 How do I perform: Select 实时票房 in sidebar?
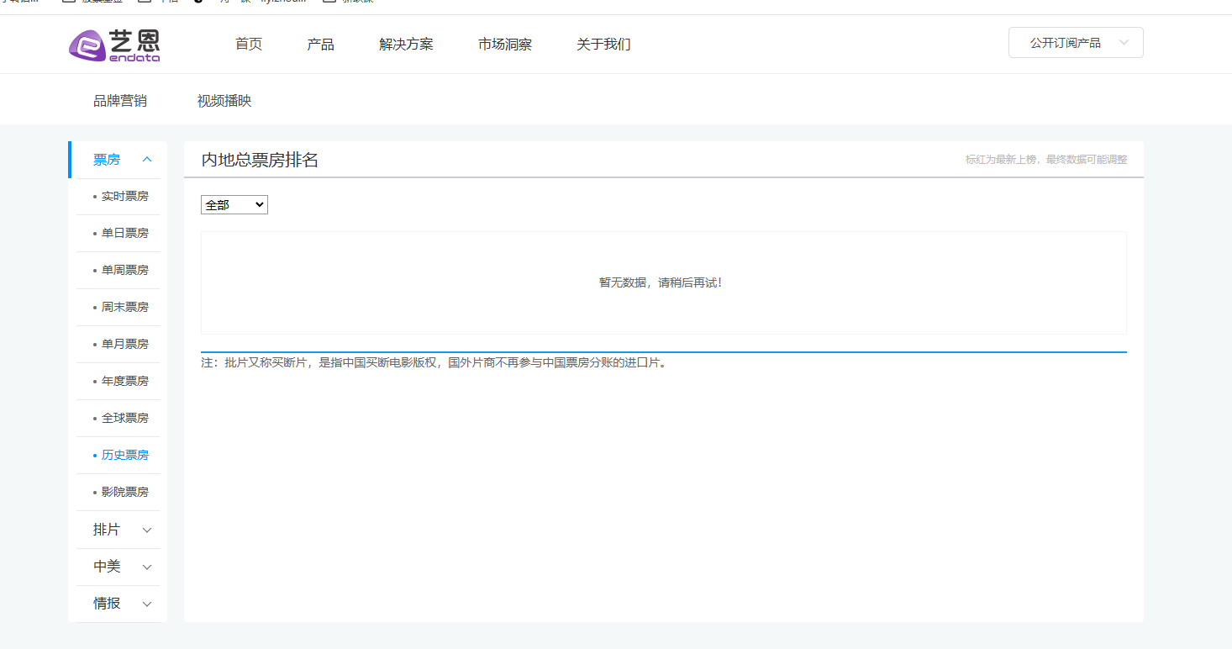tap(124, 197)
